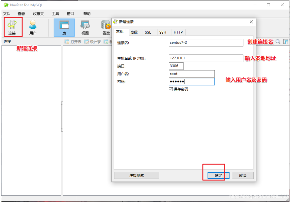
Task: Open the 工具 menu
Action: tap(55, 14)
